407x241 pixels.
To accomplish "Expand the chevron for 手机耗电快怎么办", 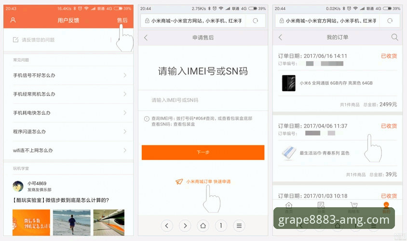I will [x=125, y=113].
